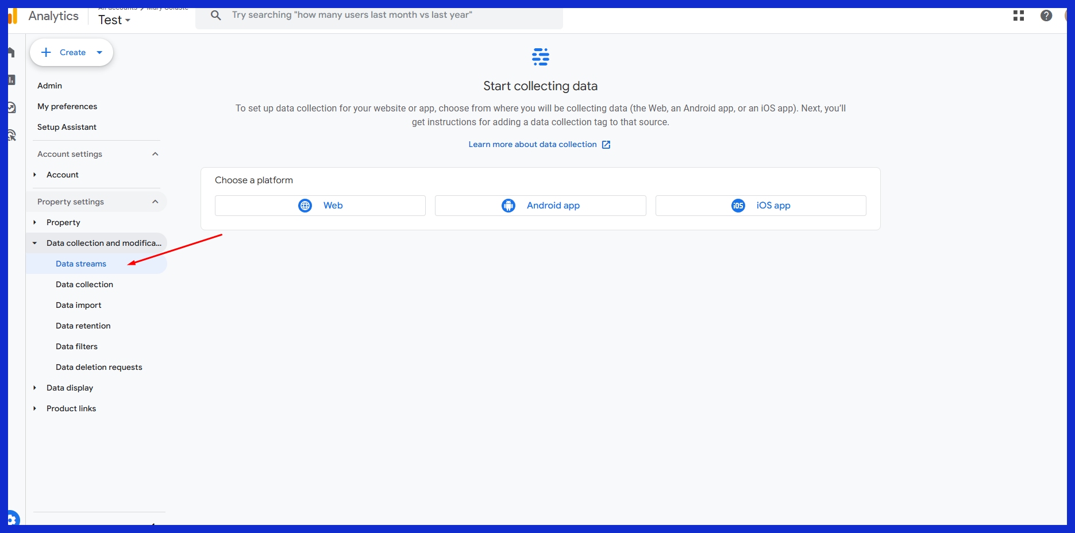Click the Create button label
The image size is (1075, 533).
(73, 52)
